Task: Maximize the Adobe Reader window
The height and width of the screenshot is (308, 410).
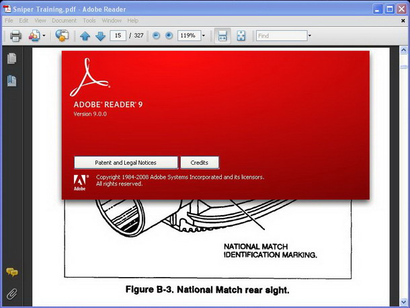Action: point(390,9)
